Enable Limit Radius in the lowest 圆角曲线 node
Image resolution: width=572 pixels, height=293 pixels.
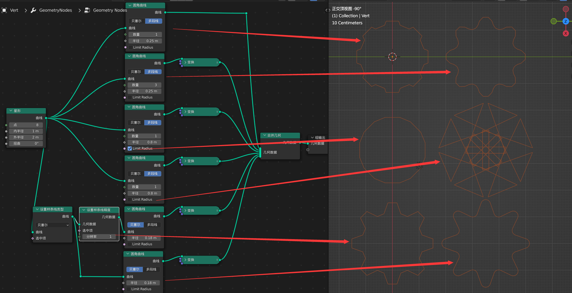coord(128,289)
